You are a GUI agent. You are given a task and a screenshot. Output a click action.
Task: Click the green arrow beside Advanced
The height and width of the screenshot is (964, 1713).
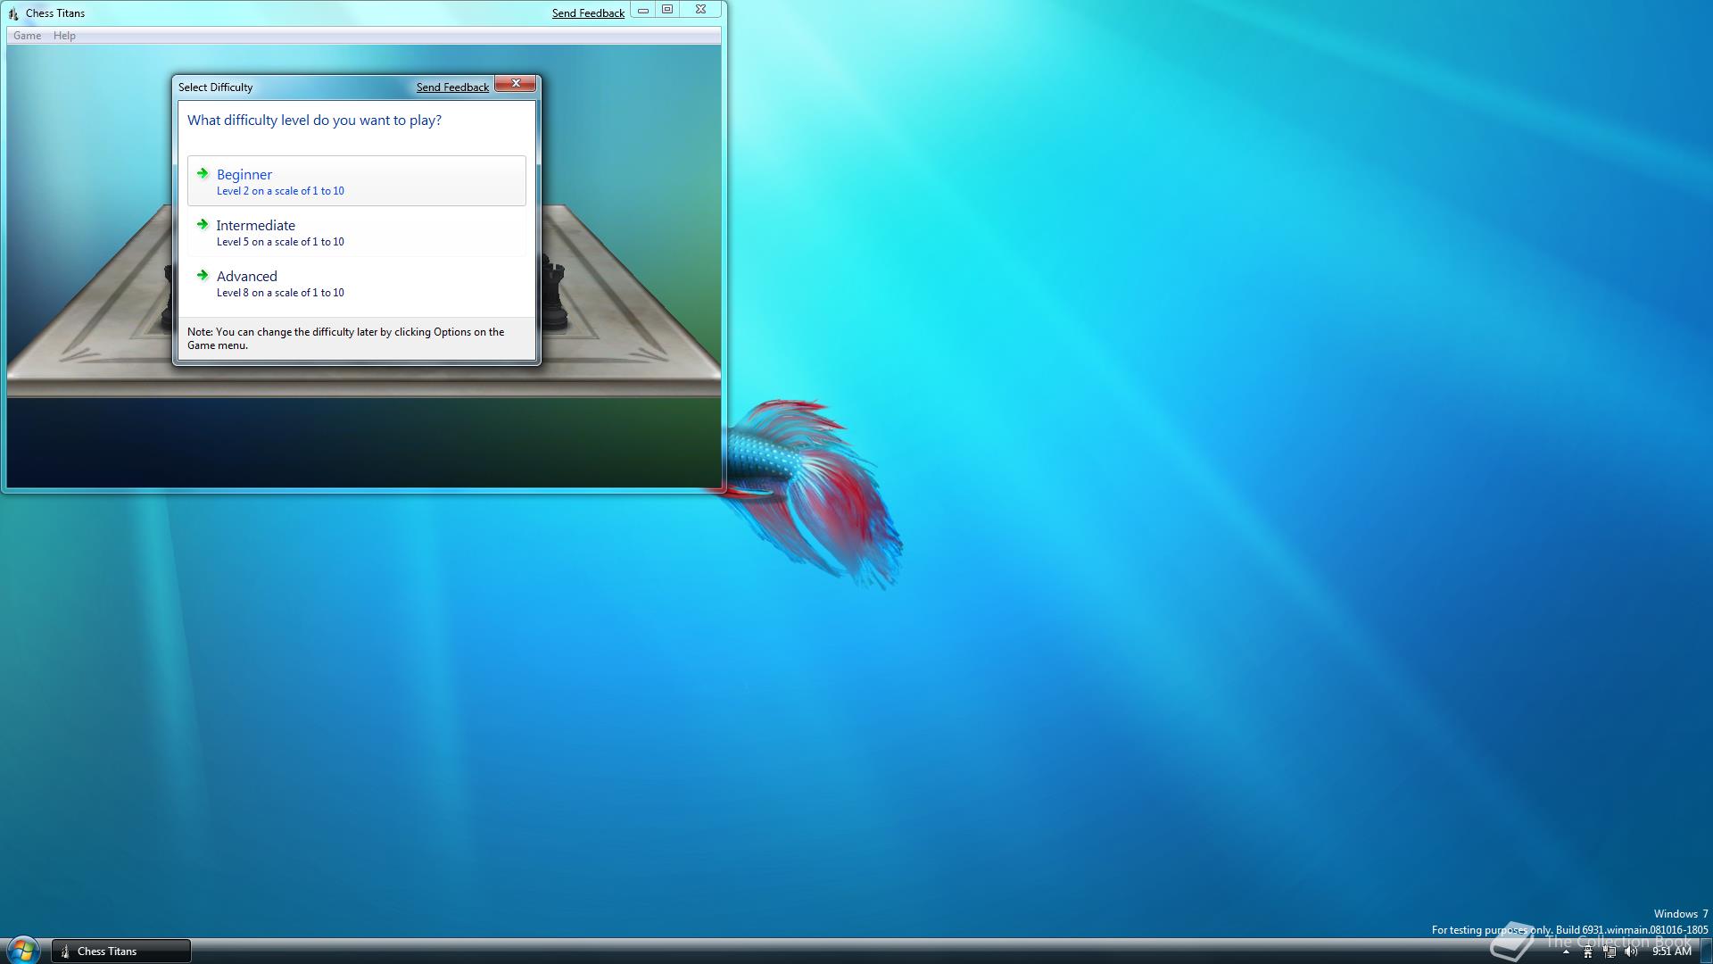click(x=203, y=276)
